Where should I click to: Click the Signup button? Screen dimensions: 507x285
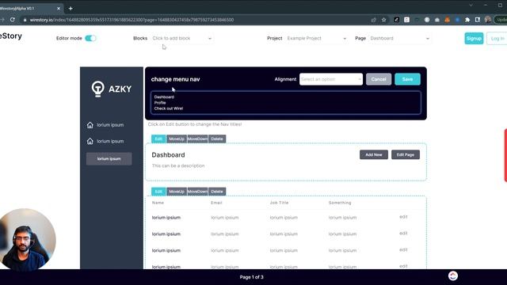(x=474, y=39)
